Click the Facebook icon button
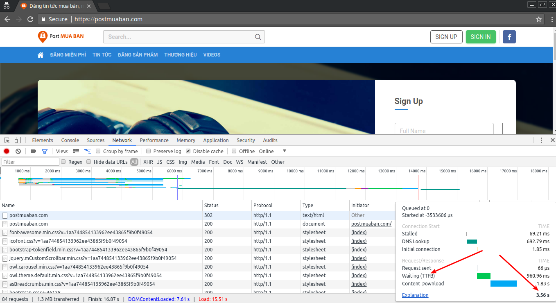The height and width of the screenshot is (303, 556). click(509, 37)
